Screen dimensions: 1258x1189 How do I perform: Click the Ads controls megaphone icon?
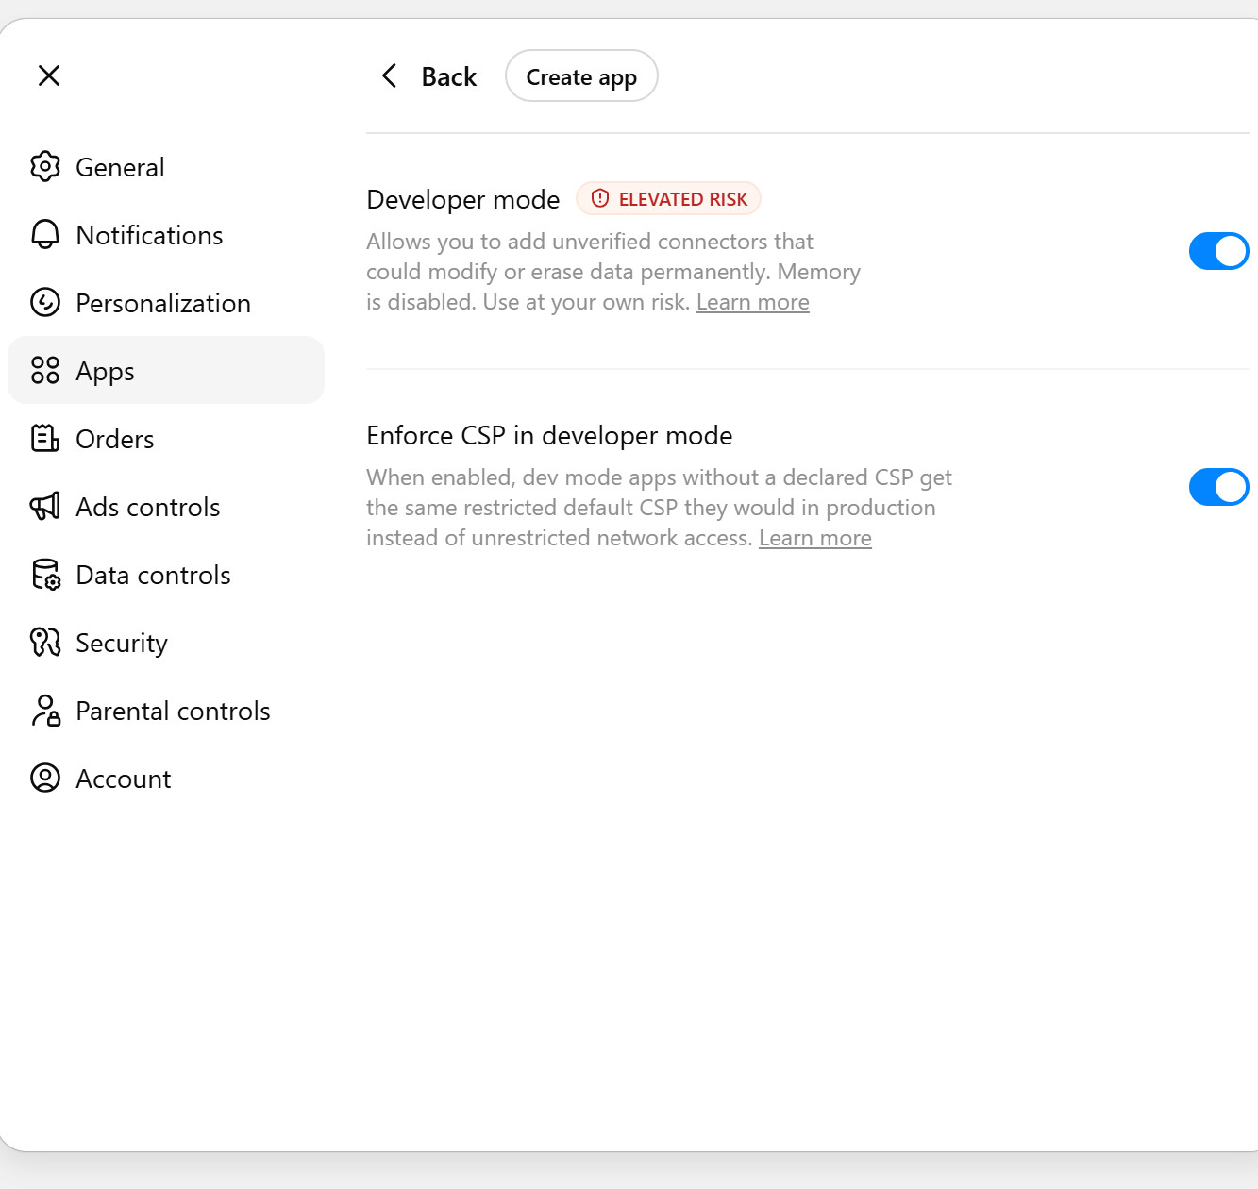[x=45, y=507]
